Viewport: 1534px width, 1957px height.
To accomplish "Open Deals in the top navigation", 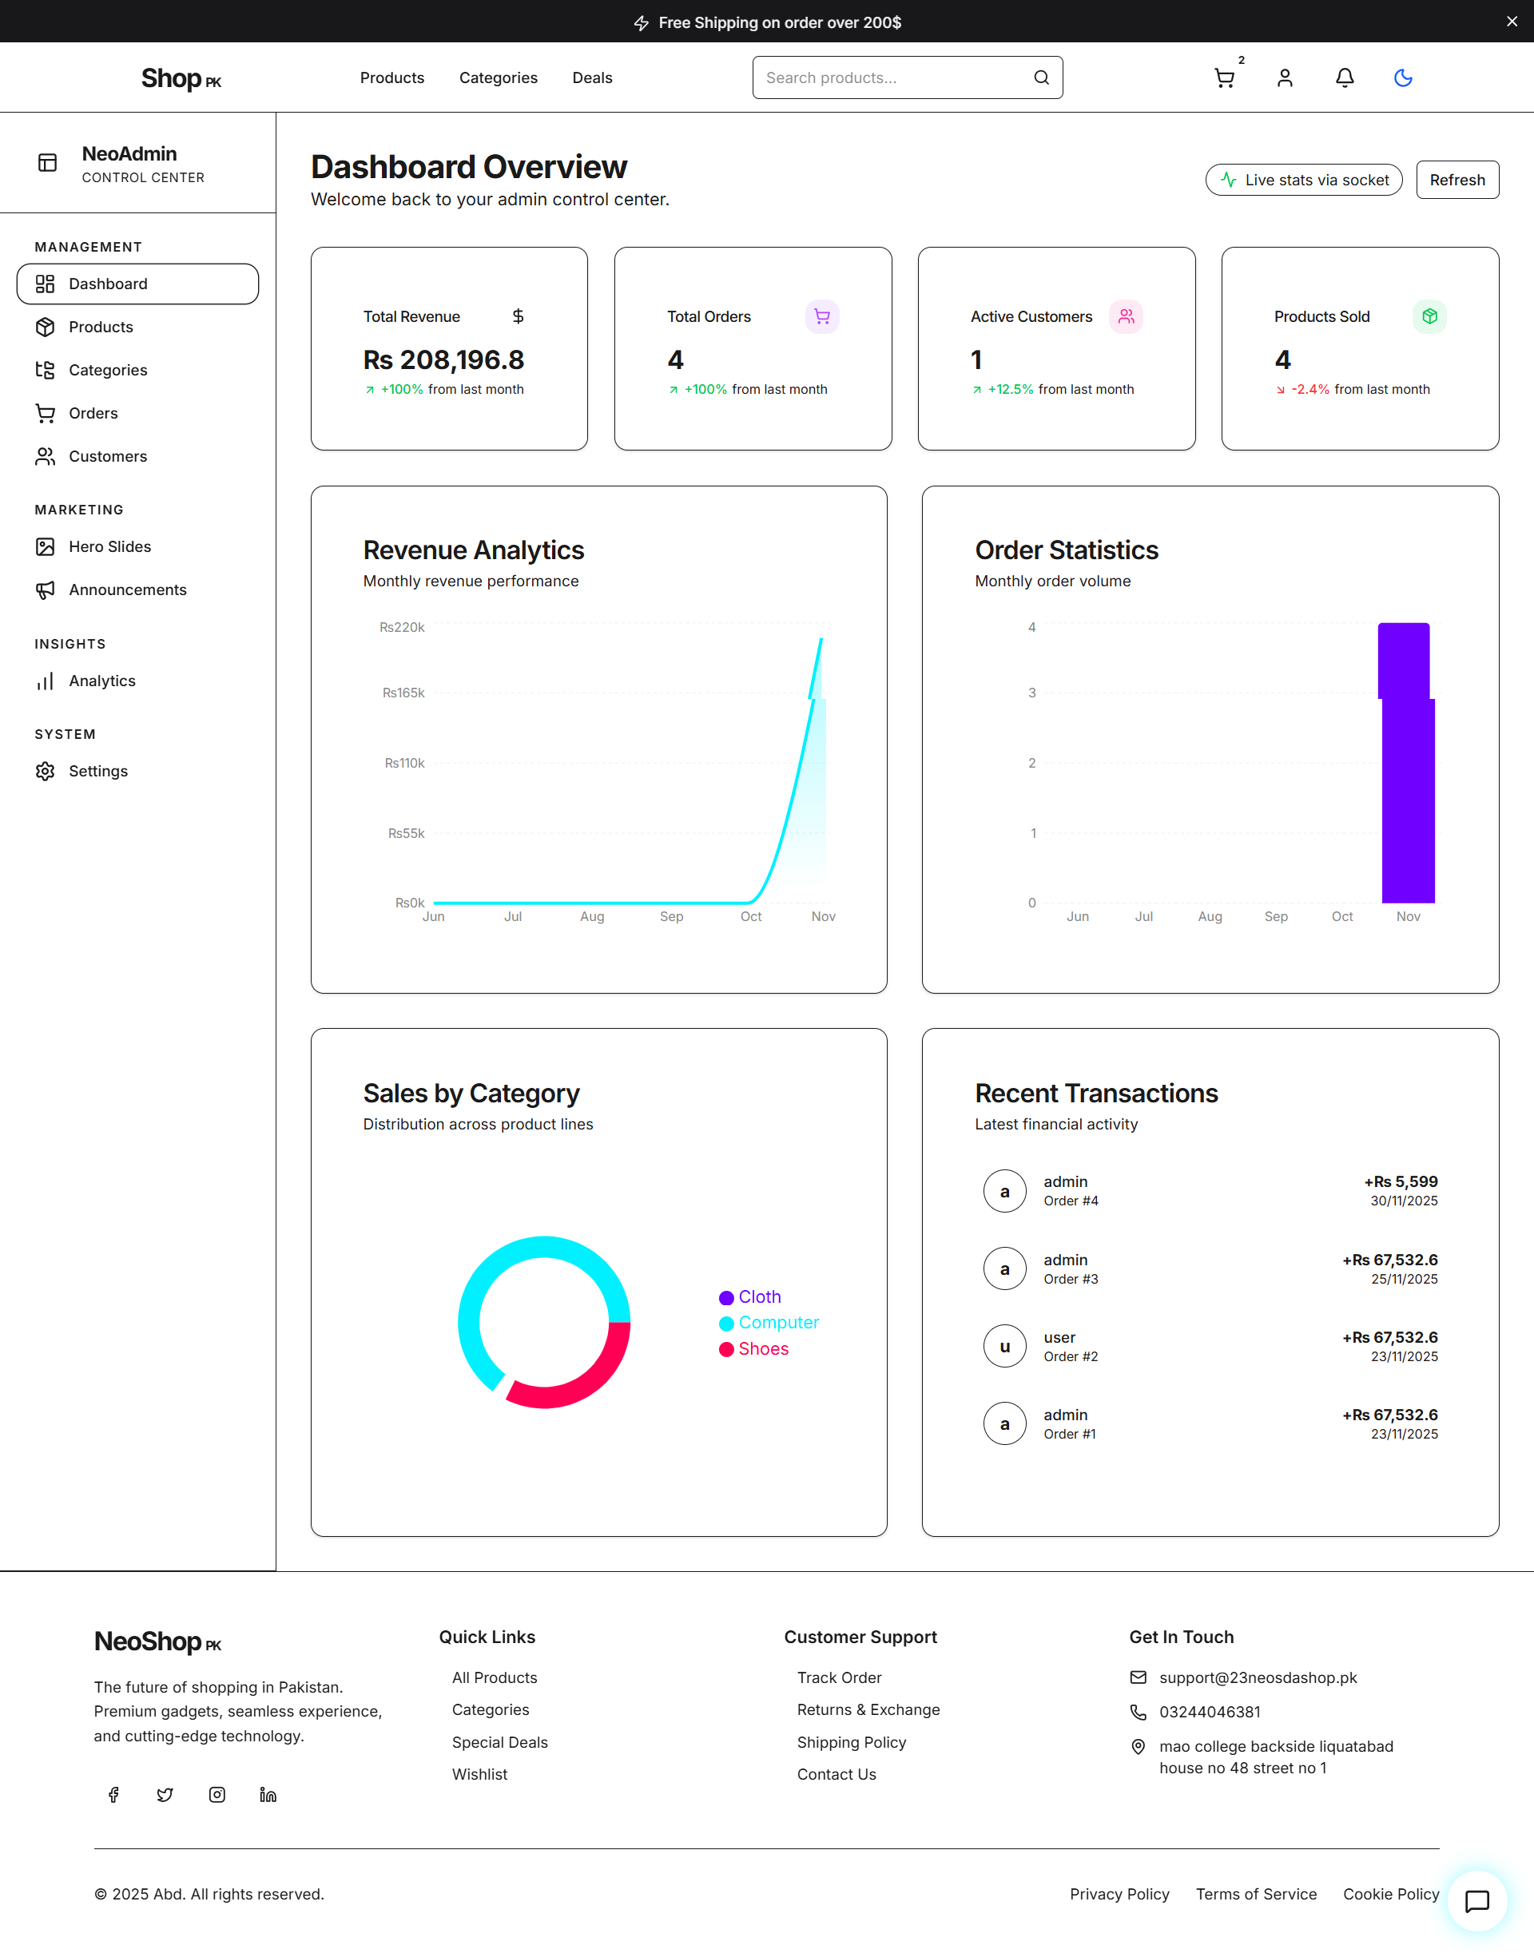I will [x=592, y=77].
